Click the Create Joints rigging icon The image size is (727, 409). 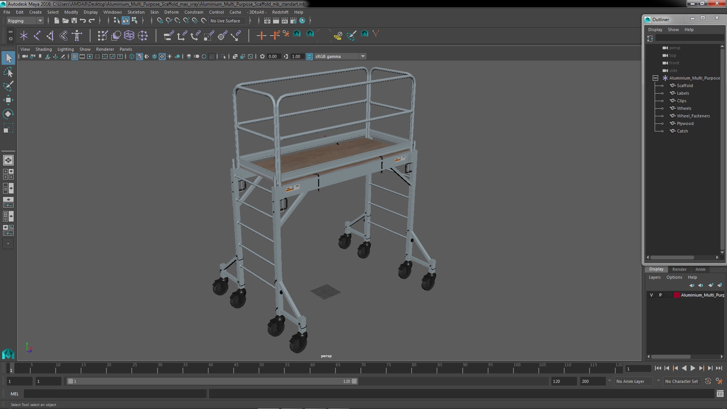pyautogui.click(x=37, y=36)
